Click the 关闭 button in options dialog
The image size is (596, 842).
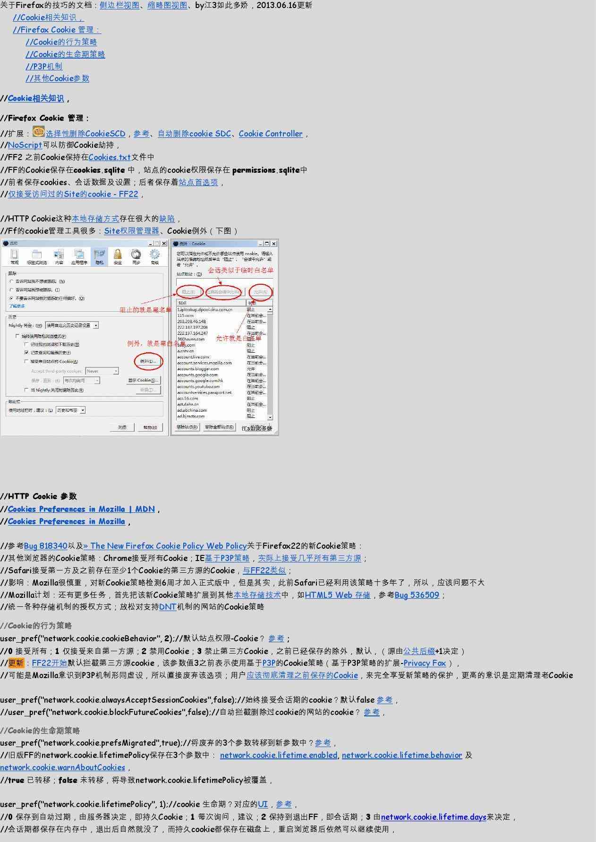click(122, 427)
